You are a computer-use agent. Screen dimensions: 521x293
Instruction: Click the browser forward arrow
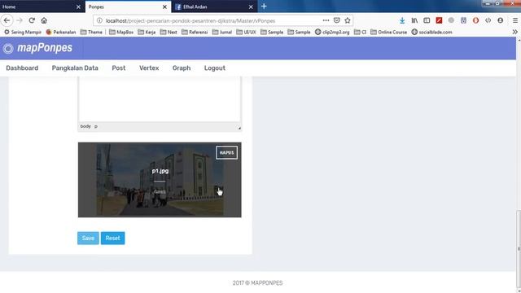[x=20, y=20]
